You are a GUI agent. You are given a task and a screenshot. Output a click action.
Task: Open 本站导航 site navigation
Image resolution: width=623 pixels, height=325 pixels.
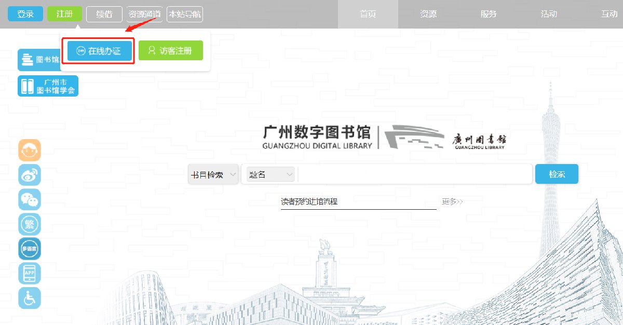pyautogui.click(x=185, y=14)
